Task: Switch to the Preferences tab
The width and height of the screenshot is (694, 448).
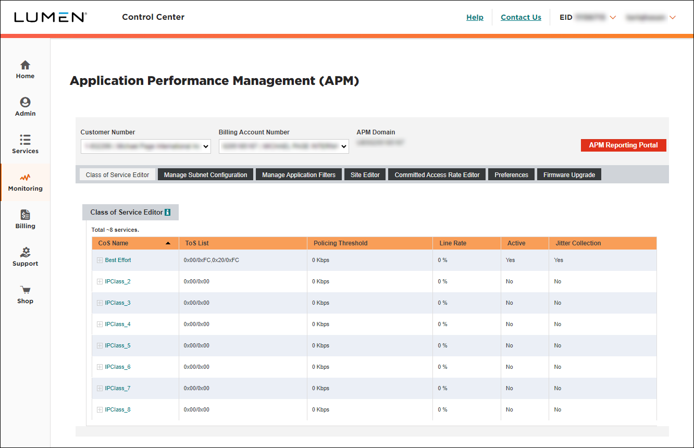Action: coord(511,175)
